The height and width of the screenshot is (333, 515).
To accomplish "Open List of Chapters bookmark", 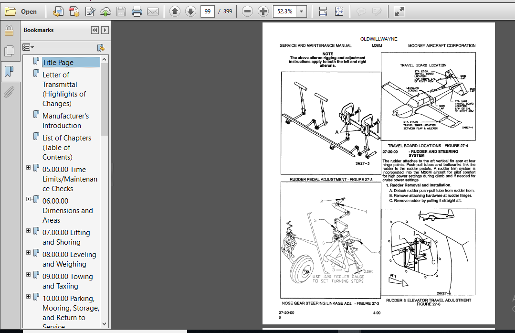I will click(x=67, y=148).
